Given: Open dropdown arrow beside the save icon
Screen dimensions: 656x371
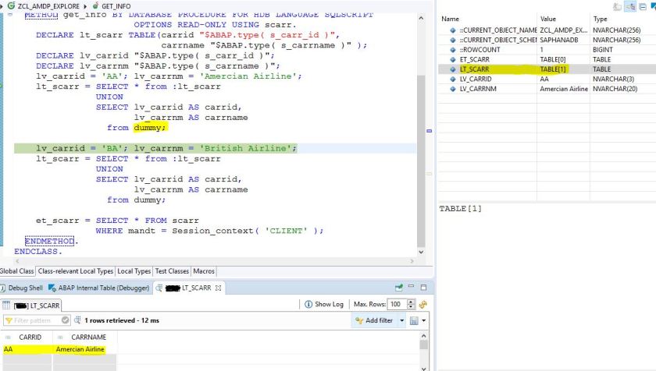Looking at the screenshot, I should tap(425, 320).
